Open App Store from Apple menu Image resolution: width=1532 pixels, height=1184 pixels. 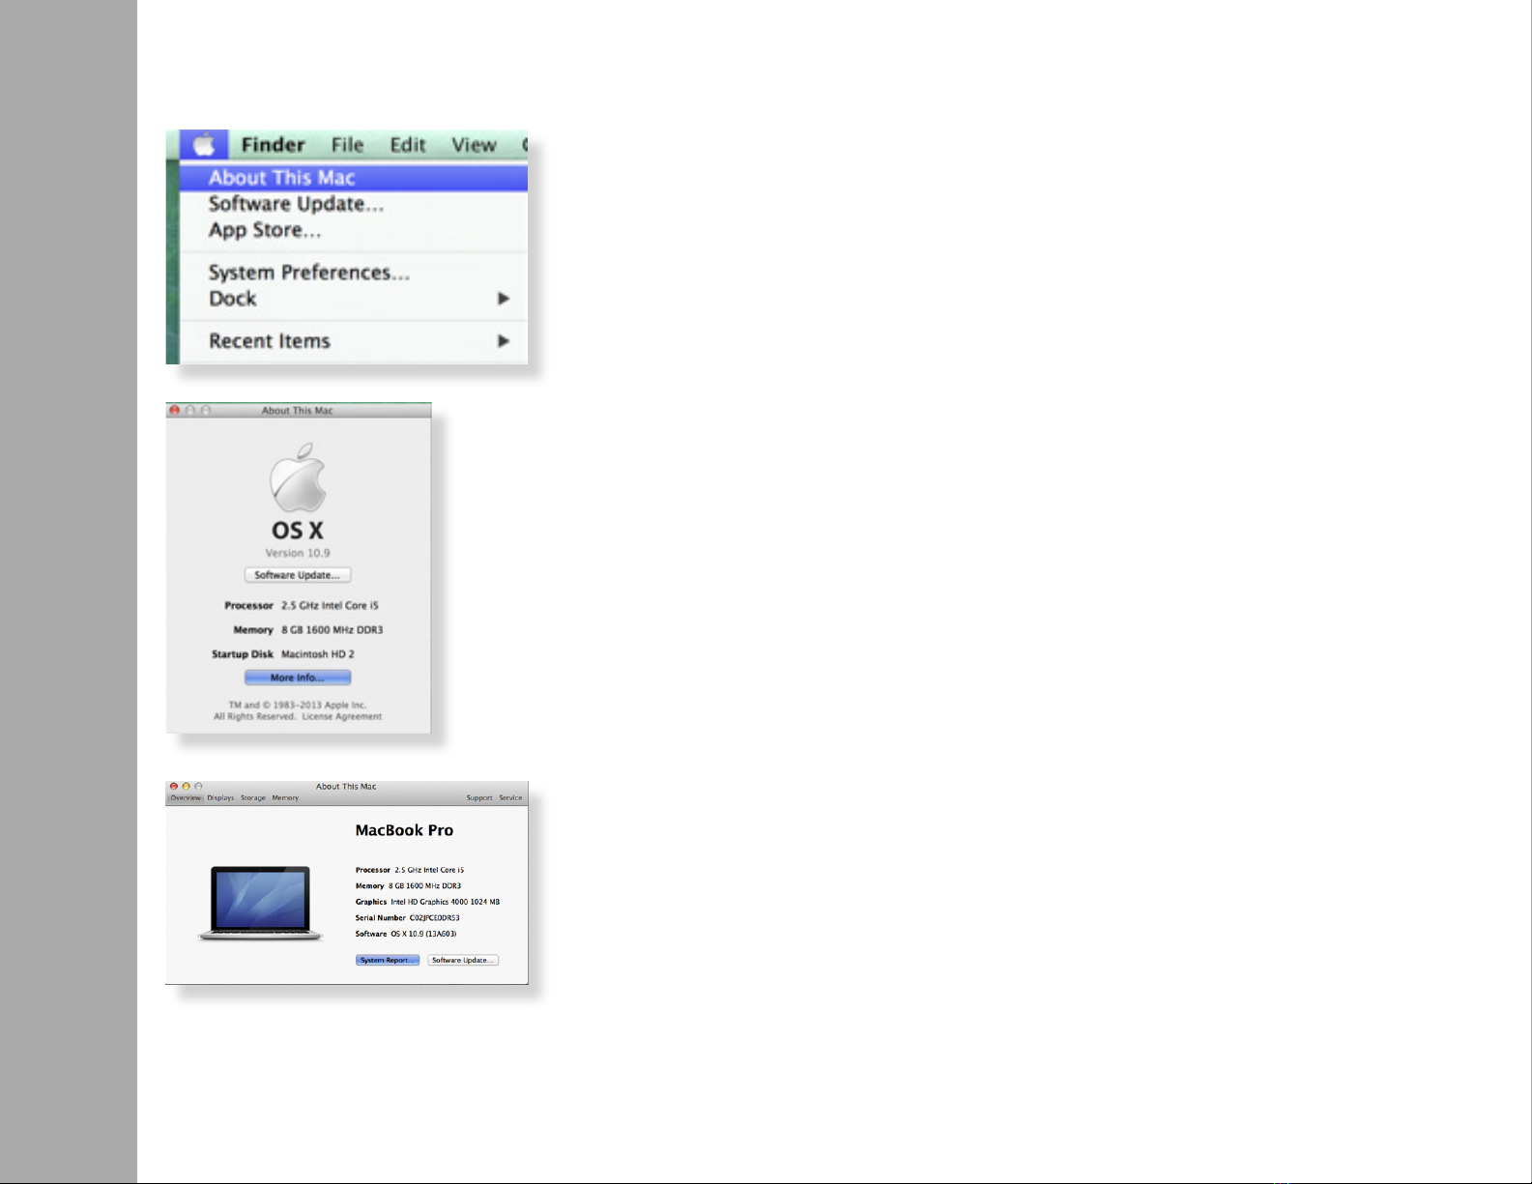click(x=265, y=230)
